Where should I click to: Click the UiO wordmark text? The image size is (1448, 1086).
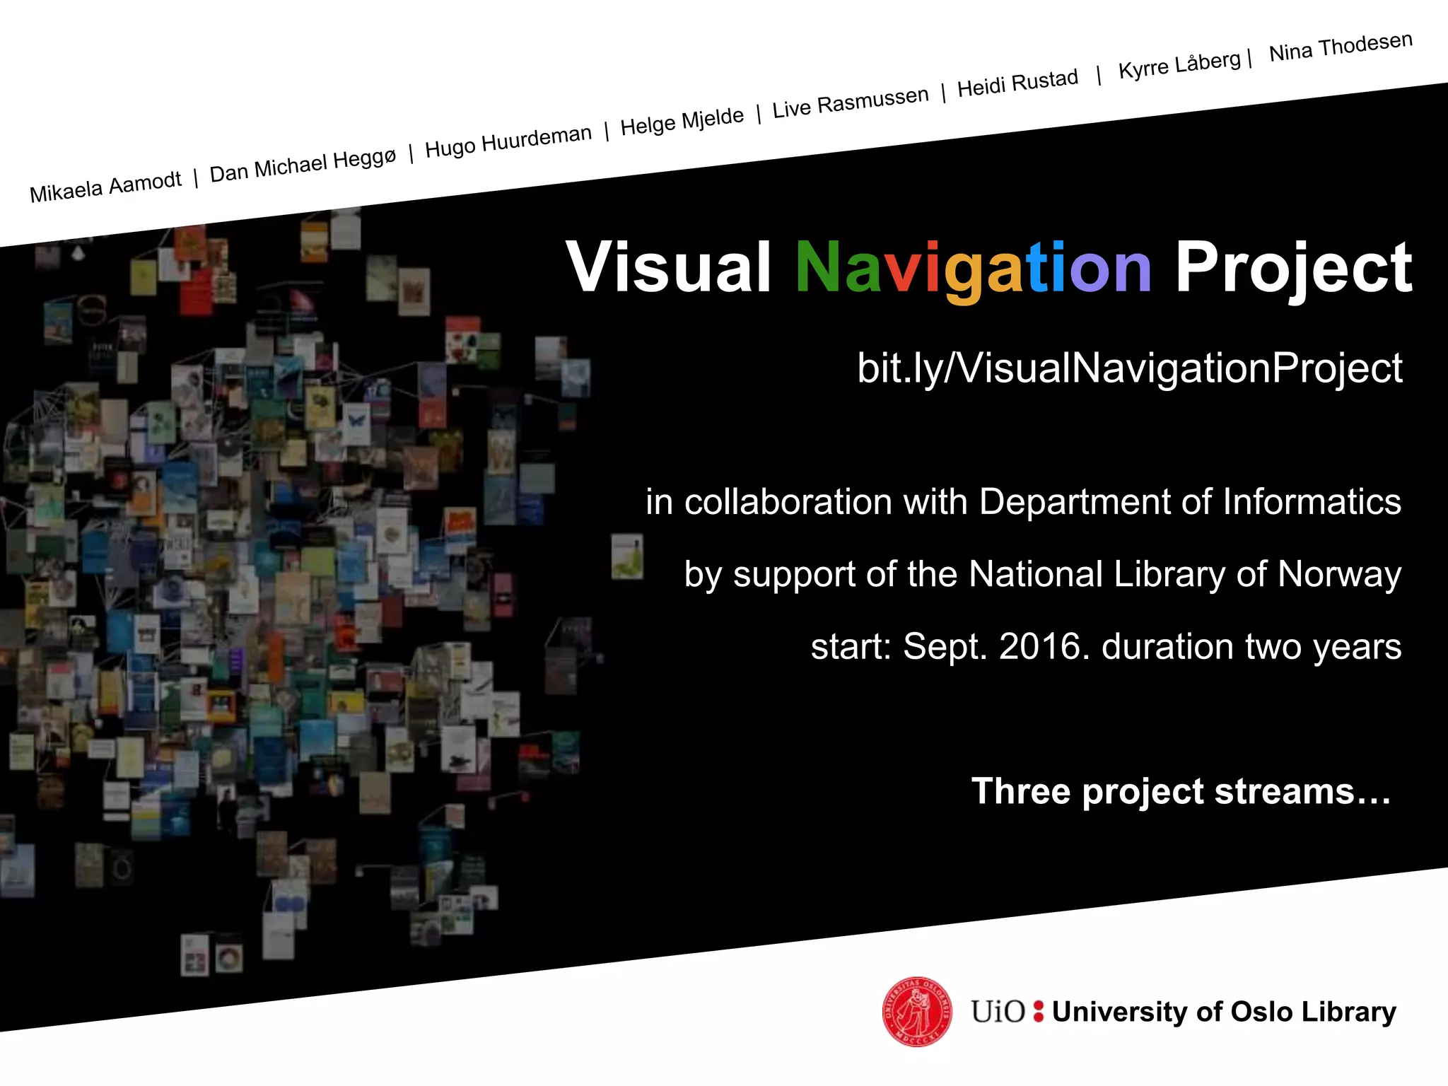[998, 1012]
